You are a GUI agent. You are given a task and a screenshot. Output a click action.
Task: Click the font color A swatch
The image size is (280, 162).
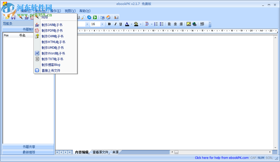(x=127, y=24)
